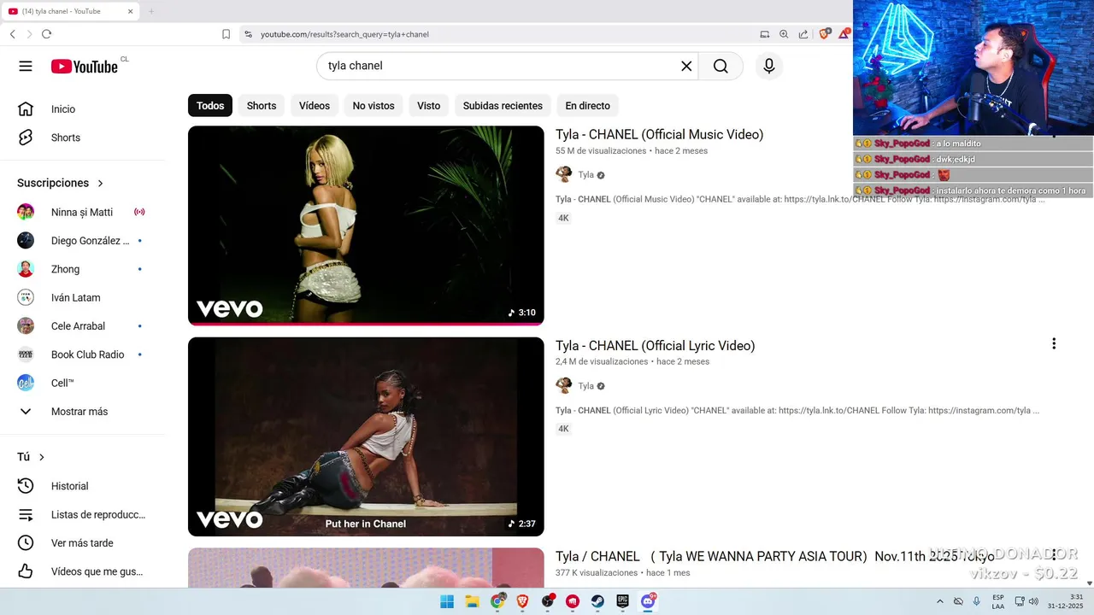
Task: Click the share icon in address bar
Action: [x=803, y=34]
